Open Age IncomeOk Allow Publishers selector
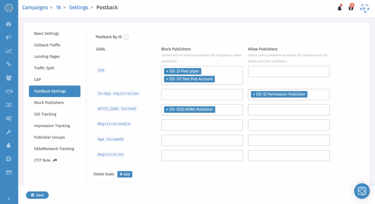375x204 pixels. tap(289, 140)
